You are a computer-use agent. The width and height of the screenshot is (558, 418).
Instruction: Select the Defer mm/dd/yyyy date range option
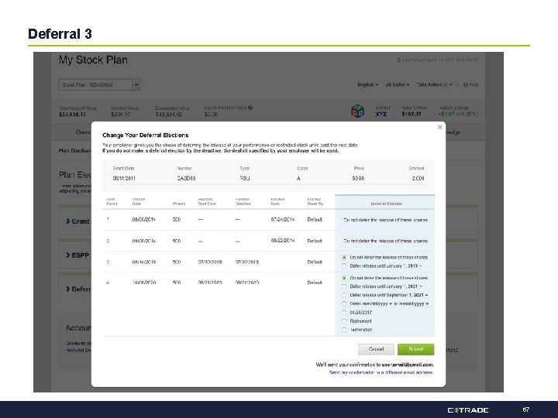coord(344,304)
